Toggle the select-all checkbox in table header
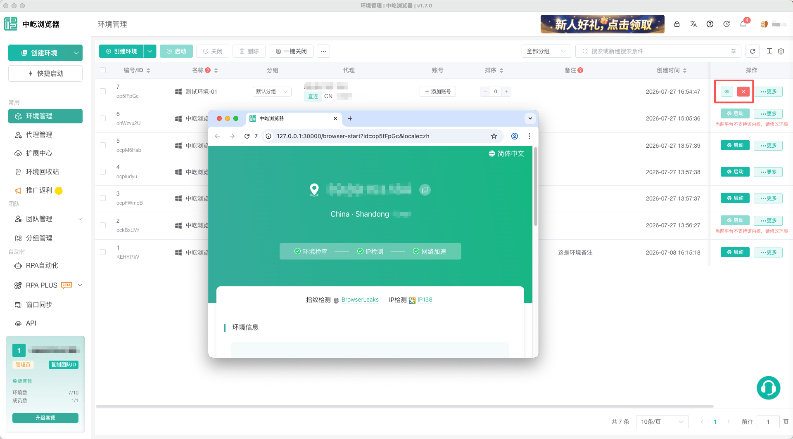Screen dimensions: 793x439 click(103, 70)
